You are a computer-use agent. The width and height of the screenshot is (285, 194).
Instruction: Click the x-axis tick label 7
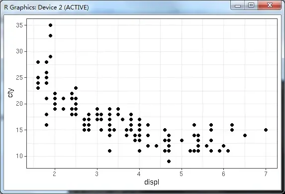(266, 174)
